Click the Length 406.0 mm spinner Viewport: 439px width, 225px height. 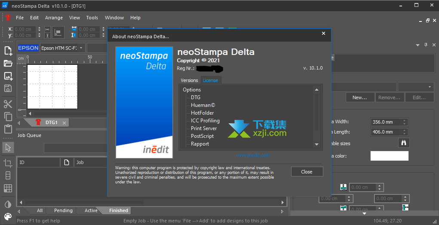point(404,132)
